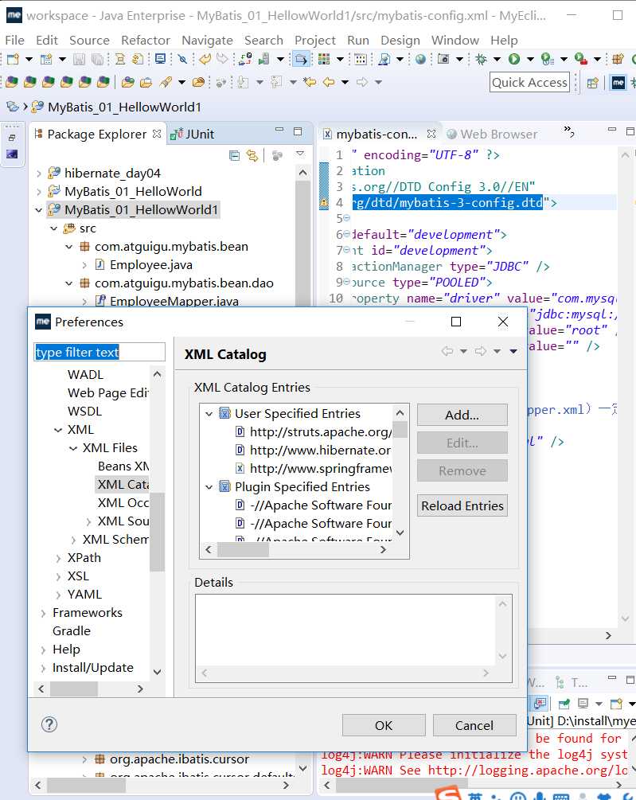Select the MyEclipse perspective icon
This screenshot has height=800, width=636.
click(x=618, y=83)
